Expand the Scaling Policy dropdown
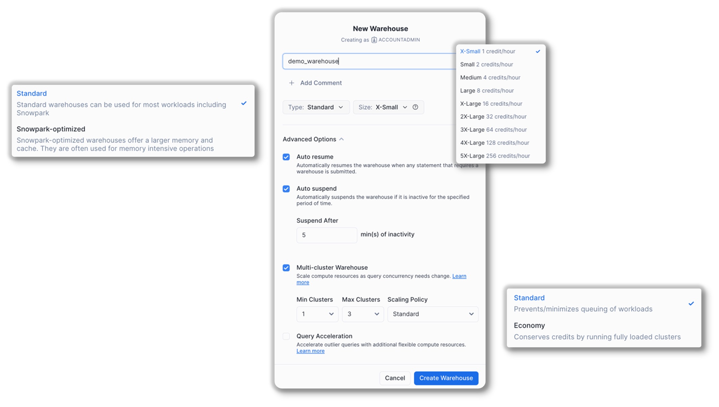Image resolution: width=719 pixels, height=407 pixels. 433,314
